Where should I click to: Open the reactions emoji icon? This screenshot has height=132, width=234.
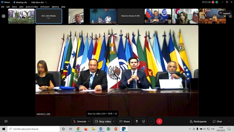coord(144,121)
